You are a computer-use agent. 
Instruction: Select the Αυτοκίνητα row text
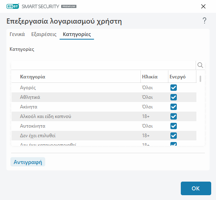point(33,126)
